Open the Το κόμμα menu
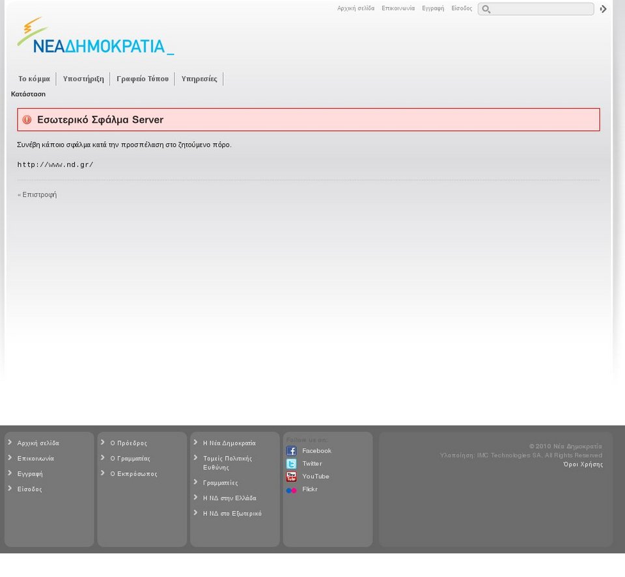 pos(34,79)
